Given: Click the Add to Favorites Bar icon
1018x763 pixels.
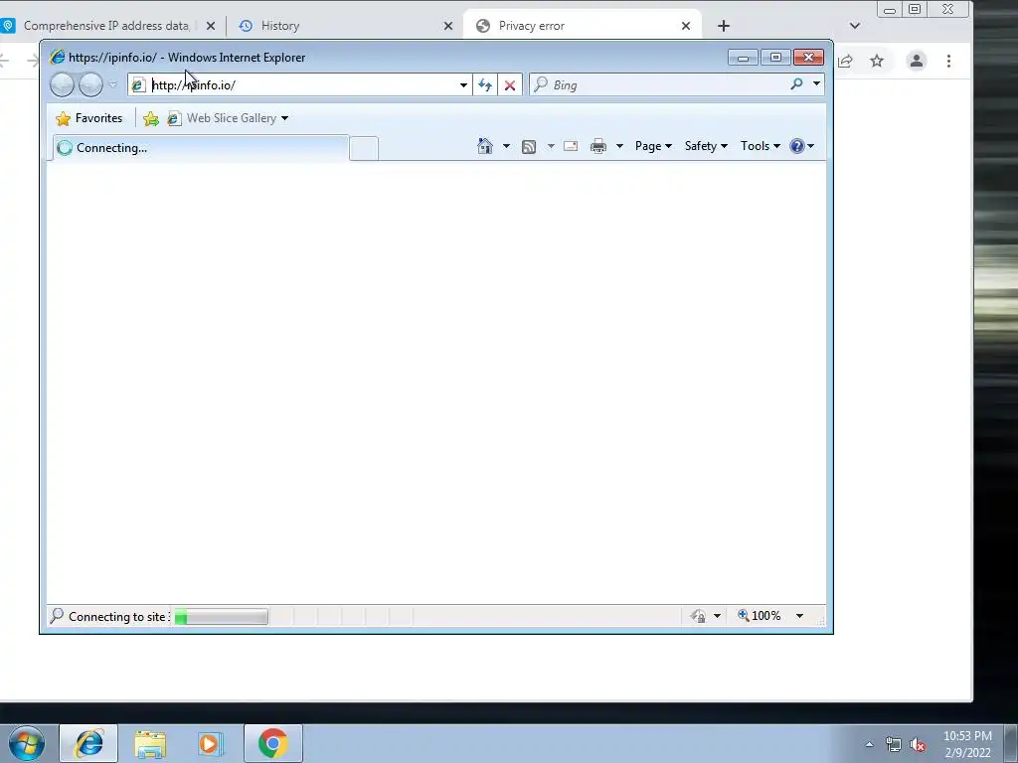Looking at the screenshot, I should click(151, 119).
